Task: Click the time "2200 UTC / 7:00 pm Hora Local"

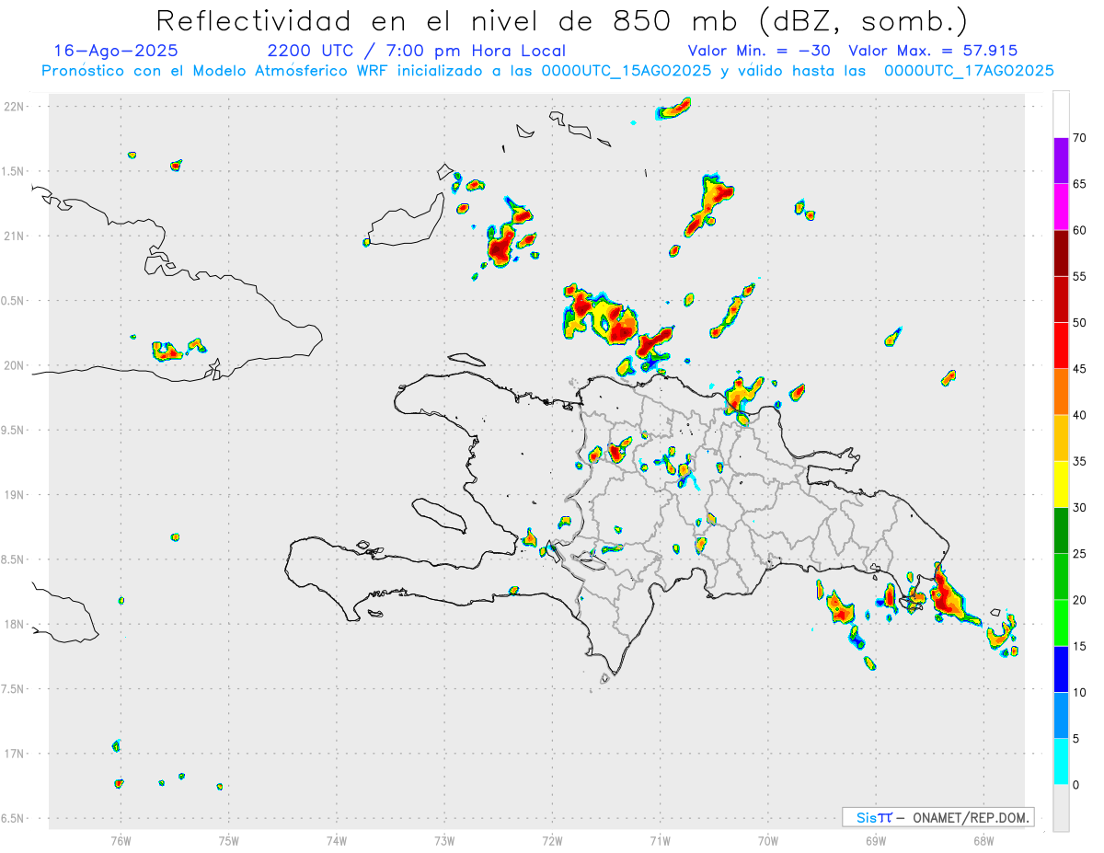Action: tap(416, 51)
